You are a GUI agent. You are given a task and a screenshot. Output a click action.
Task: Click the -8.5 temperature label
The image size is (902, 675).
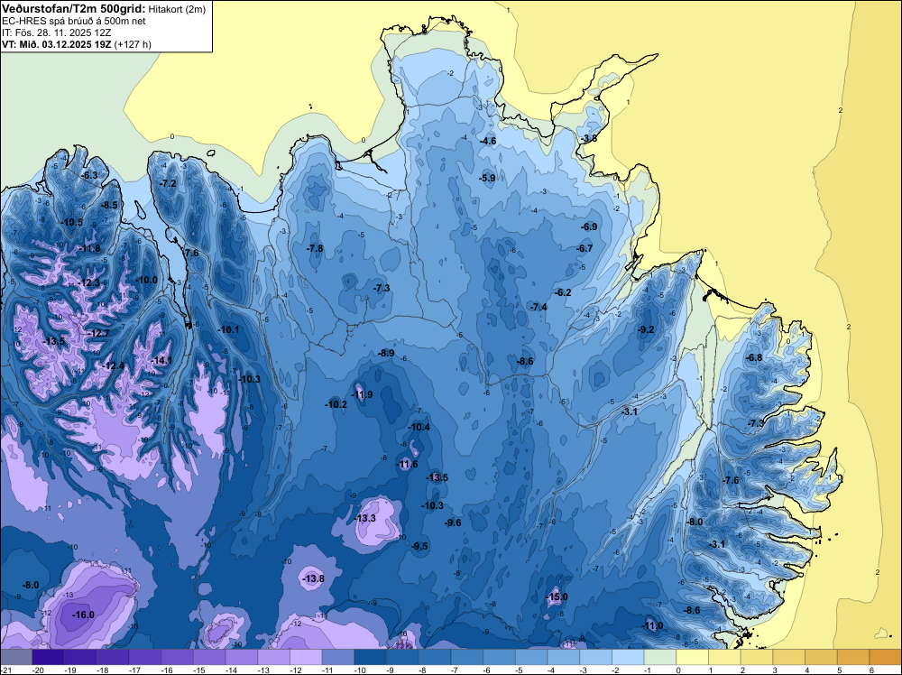pos(109,205)
